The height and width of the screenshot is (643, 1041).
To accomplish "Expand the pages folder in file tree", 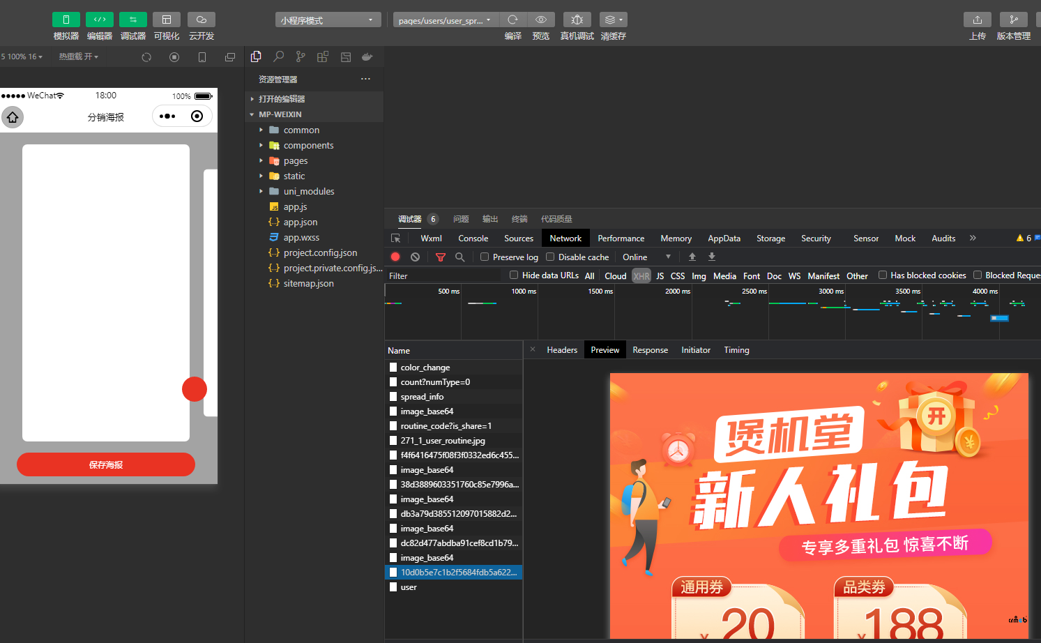I will coord(296,161).
